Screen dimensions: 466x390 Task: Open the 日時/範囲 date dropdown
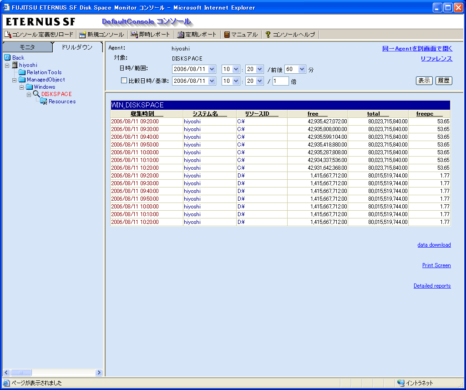click(212, 69)
